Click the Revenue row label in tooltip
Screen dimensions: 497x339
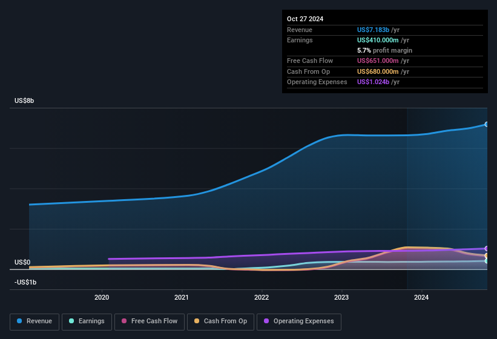[x=300, y=30]
